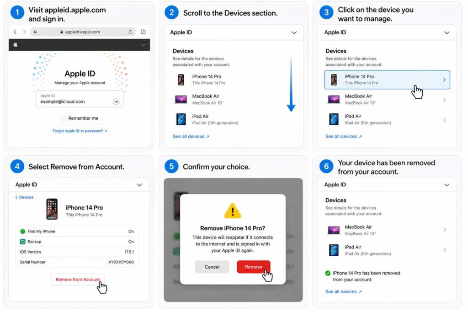This screenshot has height=312, width=468.
Task: Select the 'iPhone 14 Pro has been removed' message
Action: 367,276
